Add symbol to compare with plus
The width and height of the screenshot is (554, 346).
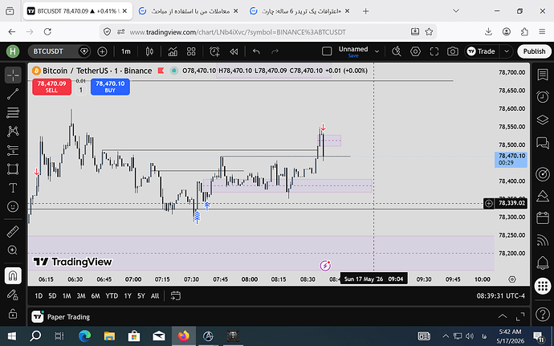102,51
